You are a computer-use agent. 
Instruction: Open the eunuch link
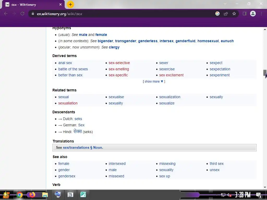click(227, 41)
